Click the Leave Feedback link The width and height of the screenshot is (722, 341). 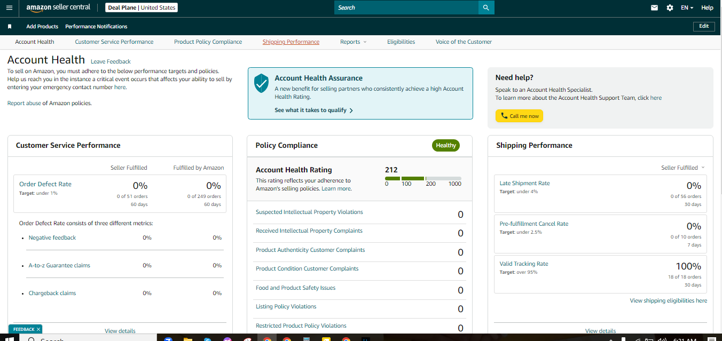point(111,61)
